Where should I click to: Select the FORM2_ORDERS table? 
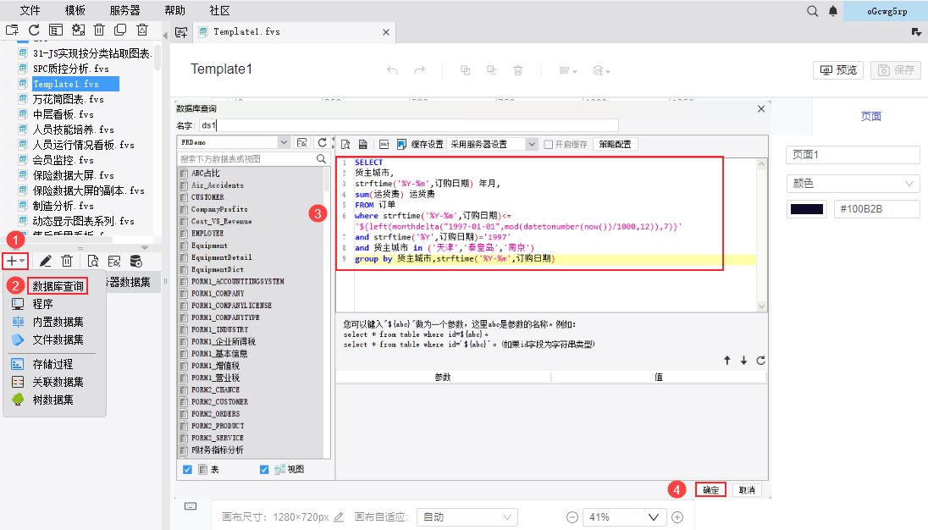(215, 413)
